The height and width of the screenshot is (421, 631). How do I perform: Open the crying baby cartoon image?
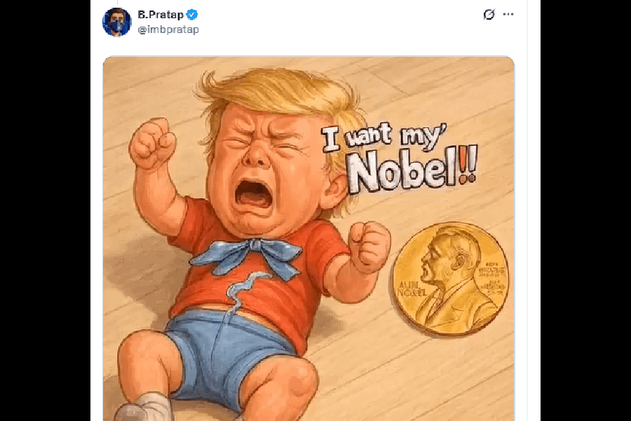coord(308,239)
